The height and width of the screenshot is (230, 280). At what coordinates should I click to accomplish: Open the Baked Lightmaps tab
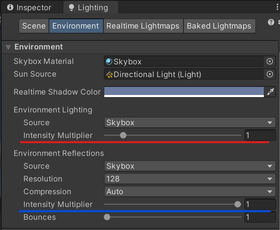tap(219, 26)
